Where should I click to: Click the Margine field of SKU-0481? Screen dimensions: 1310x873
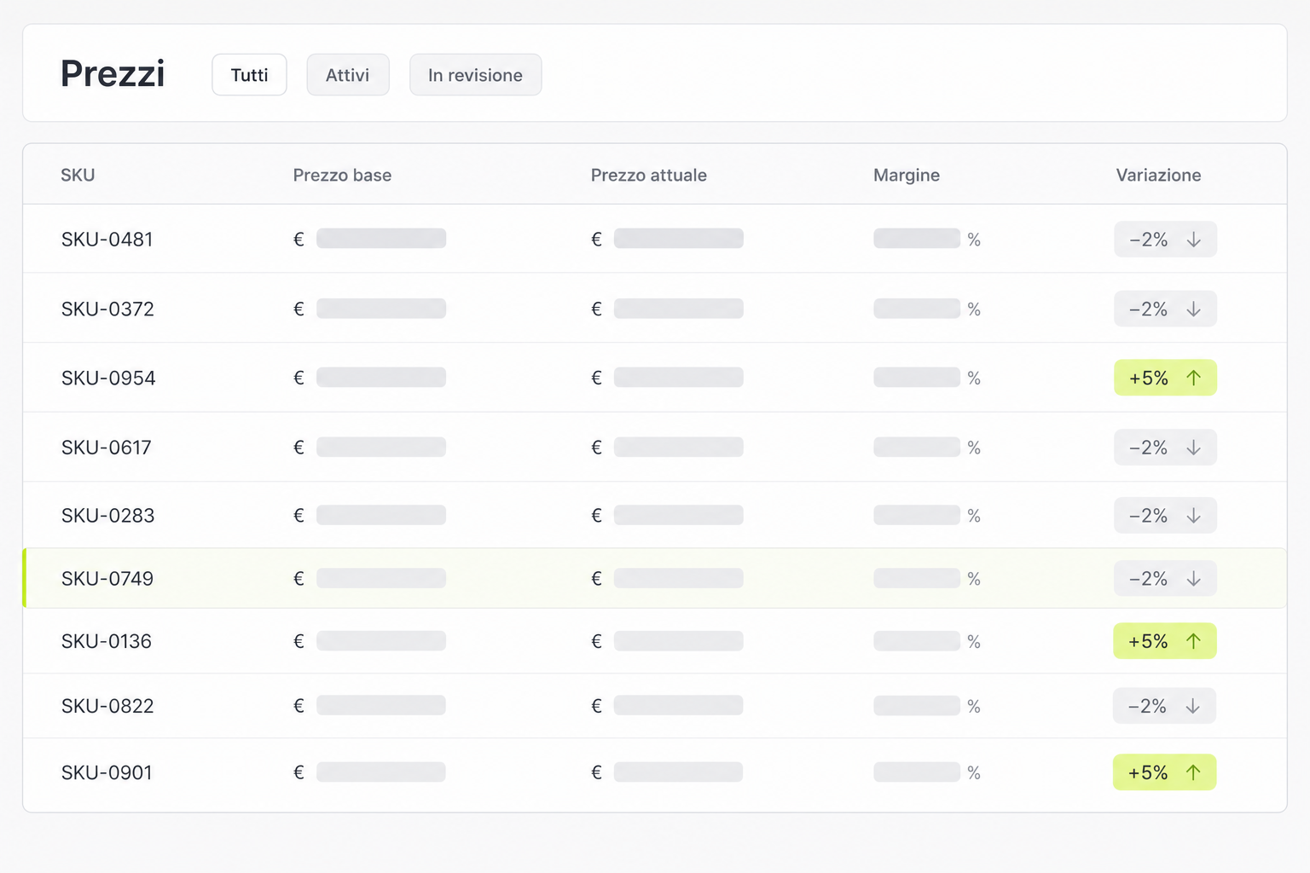click(x=917, y=238)
